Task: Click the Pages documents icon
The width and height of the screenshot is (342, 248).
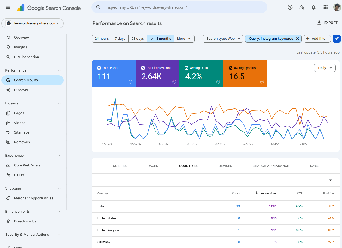Action: pos(8,113)
